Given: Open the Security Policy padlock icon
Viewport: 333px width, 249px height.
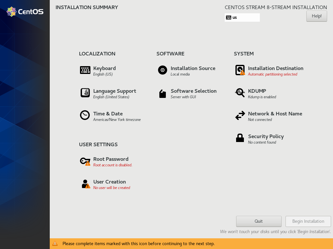Looking at the screenshot, I should 240,138.
